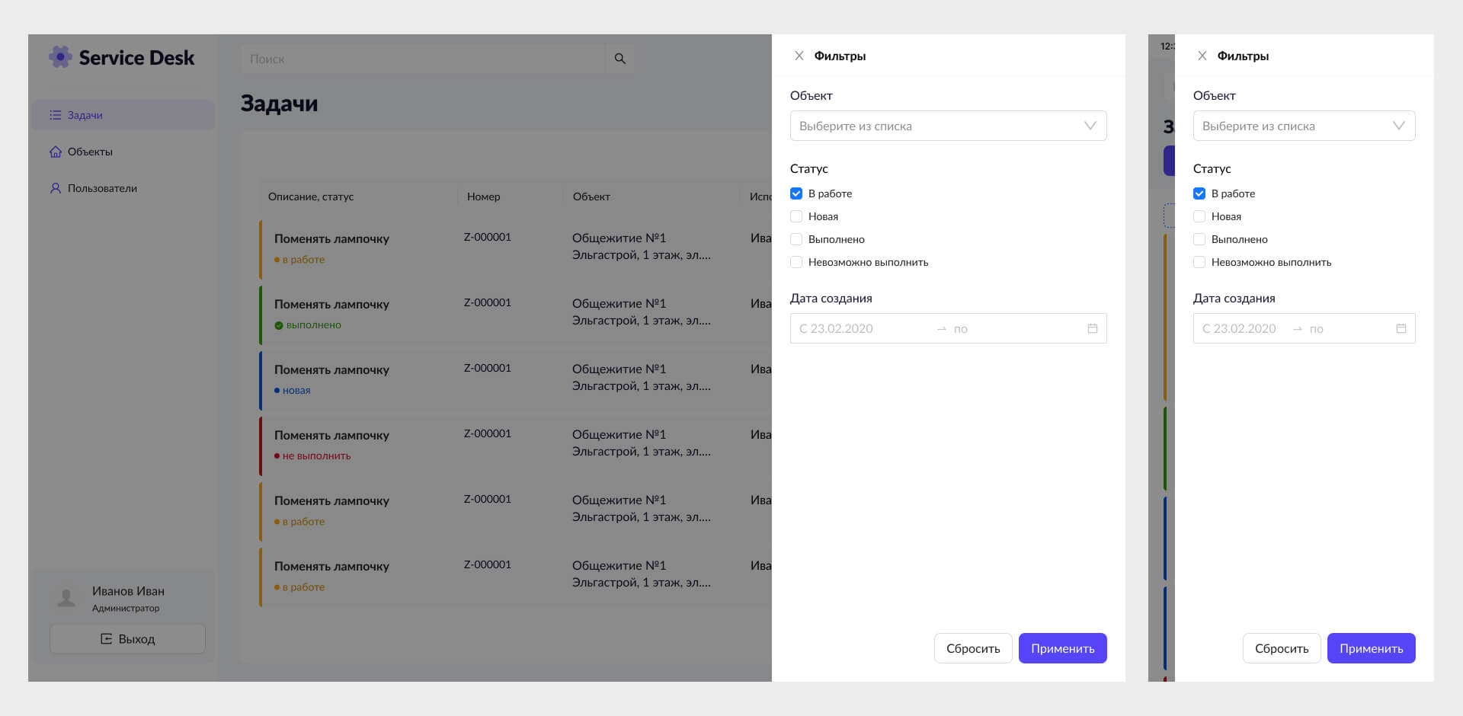Screen dimensions: 1463x716
Task: Check 'Выполнено' in the mobile filters
Action: [1199, 239]
